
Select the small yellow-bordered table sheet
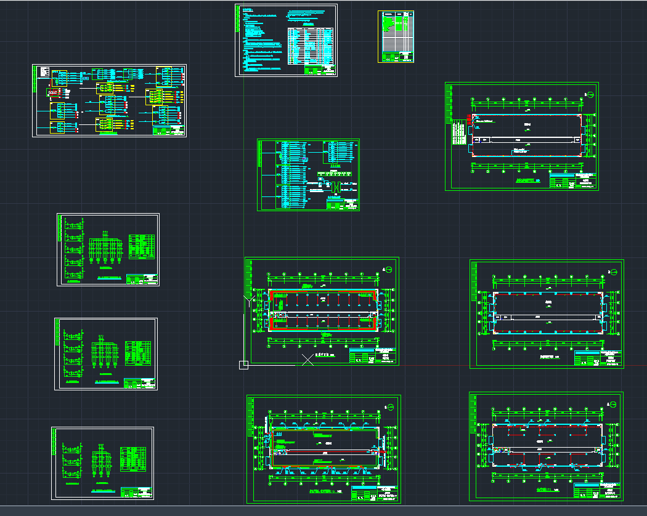(395, 36)
